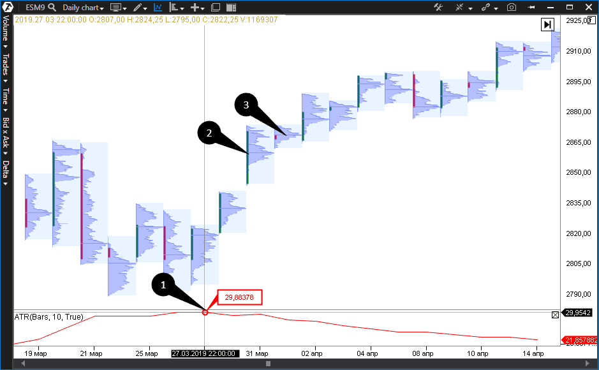
Task: Take a chart snapshot with camera icon
Action: 511,8
